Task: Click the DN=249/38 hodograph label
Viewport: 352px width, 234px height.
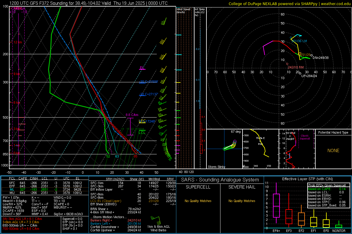Action: [x=321, y=58]
